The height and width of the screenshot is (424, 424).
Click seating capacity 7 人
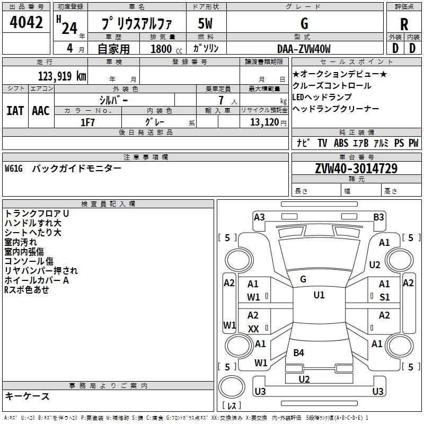tap(228, 100)
